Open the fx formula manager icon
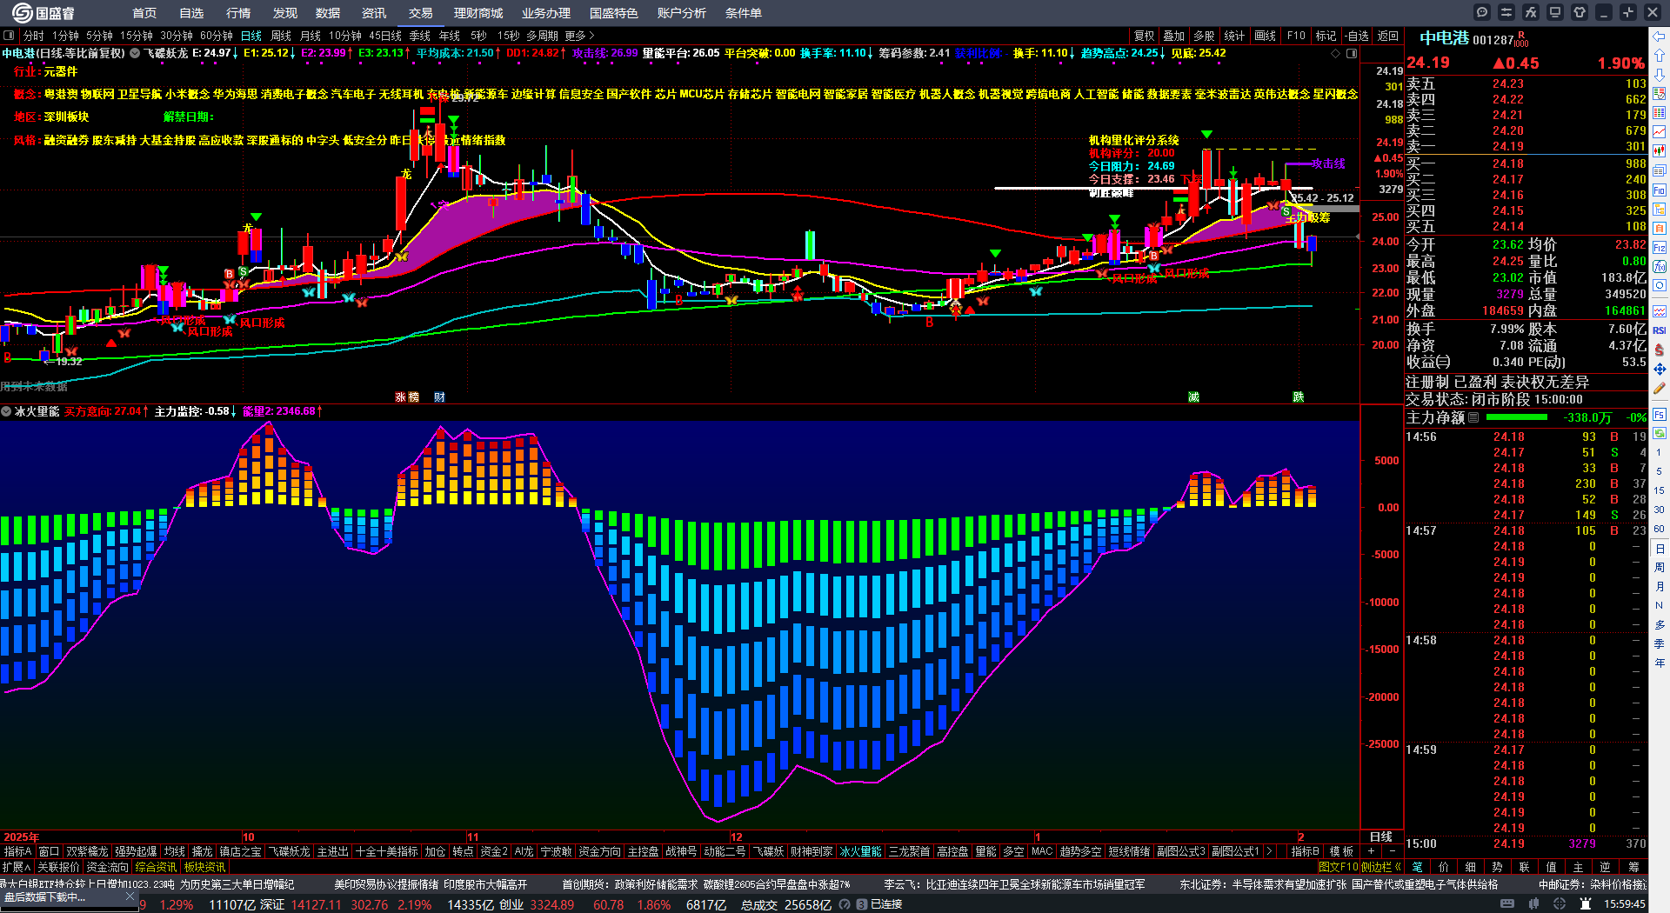The width and height of the screenshot is (1670, 913). (x=1531, y=12)
